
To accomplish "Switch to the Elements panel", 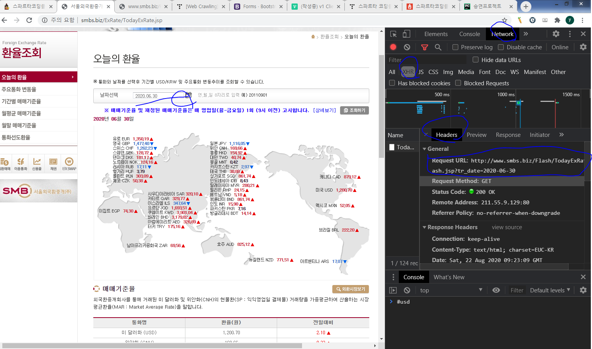I will [x=436, y=34].
